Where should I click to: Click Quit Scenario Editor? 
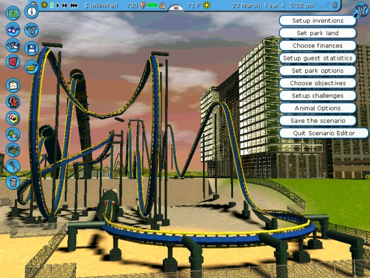[324, 133]
